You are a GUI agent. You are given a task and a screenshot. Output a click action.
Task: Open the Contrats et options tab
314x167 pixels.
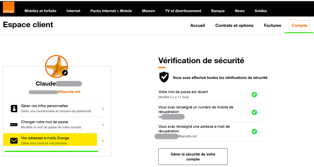(234, 25)
